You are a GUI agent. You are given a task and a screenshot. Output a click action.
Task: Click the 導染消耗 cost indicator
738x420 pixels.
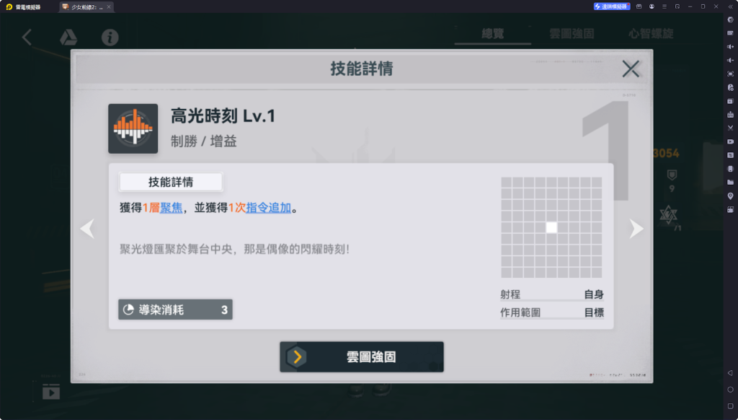pyautogui.click(x=175, y=310)
